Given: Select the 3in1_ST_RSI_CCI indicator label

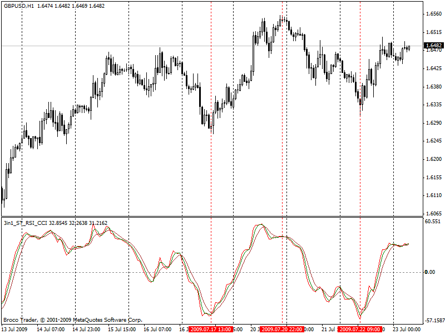Looking at the screenshot, I should pyautogui.click(x=26, y=223).
